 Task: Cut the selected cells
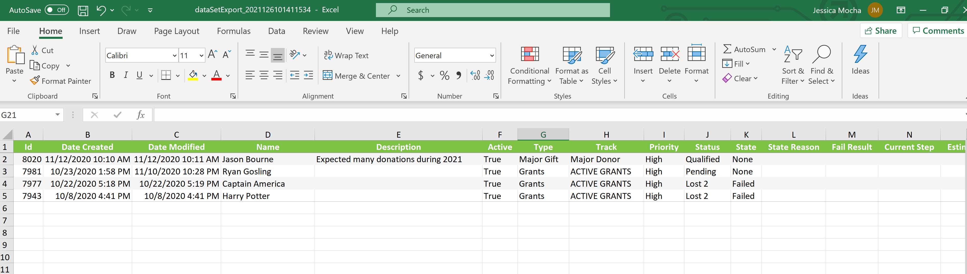pos(42,50)
